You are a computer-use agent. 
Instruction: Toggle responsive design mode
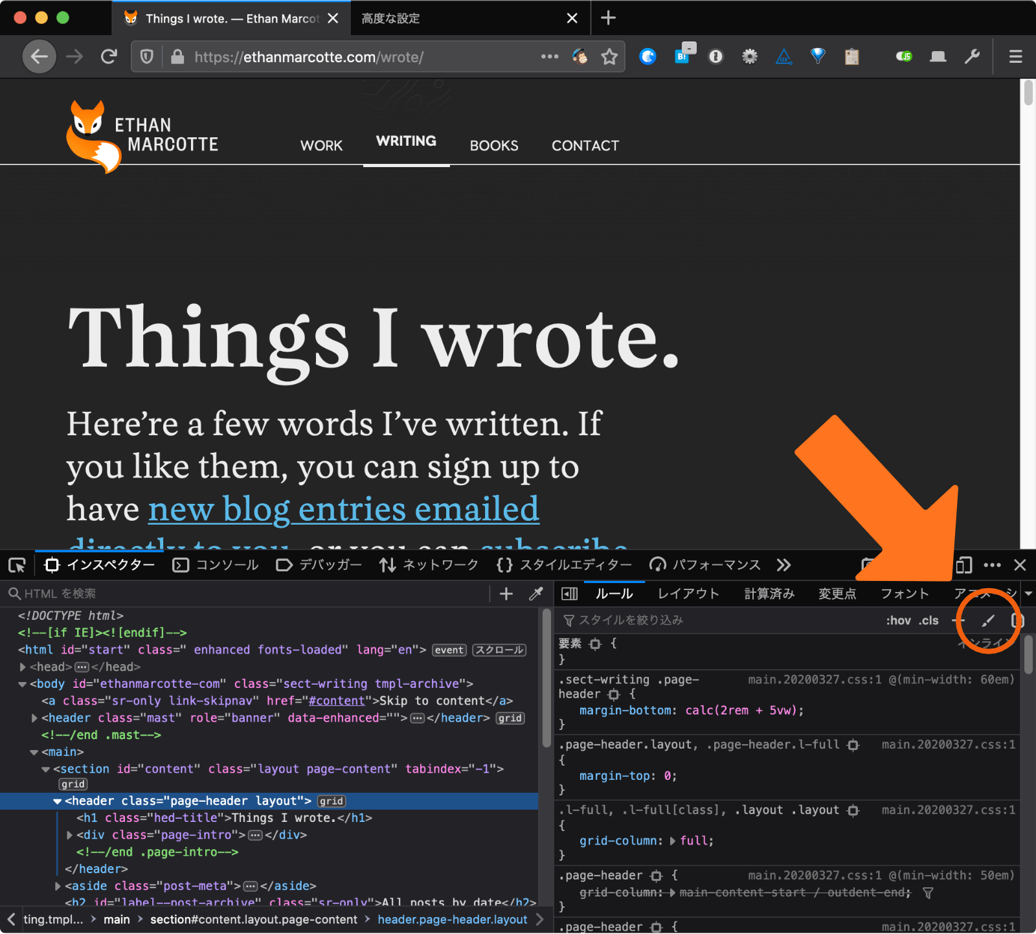963,565
